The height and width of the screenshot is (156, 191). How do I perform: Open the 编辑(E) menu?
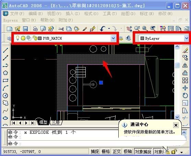click(36, 14)
